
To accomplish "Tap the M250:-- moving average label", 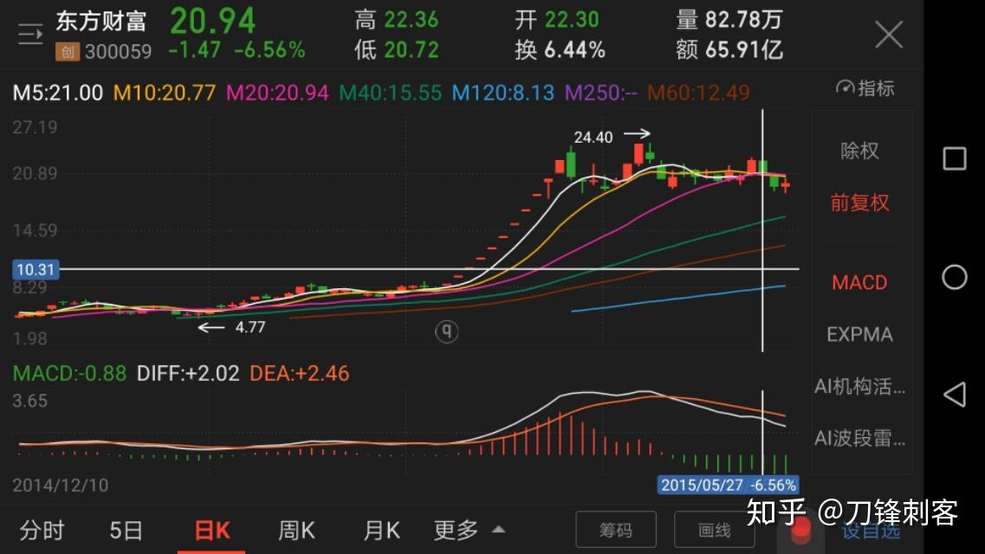I will 600,93.
